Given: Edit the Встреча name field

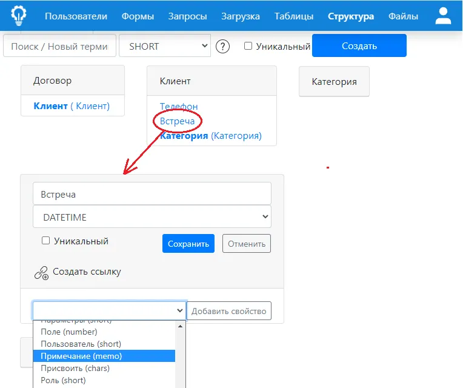Looking at the screenshot, I should click(x=152, y=194).
